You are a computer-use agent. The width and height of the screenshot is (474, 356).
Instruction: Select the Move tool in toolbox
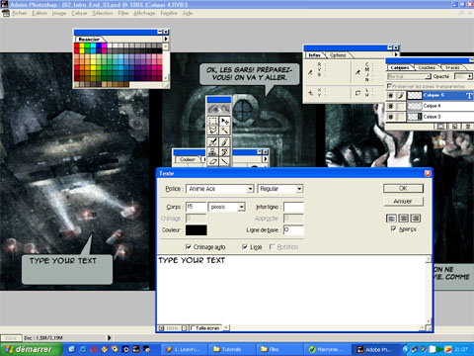pos(225,121)
